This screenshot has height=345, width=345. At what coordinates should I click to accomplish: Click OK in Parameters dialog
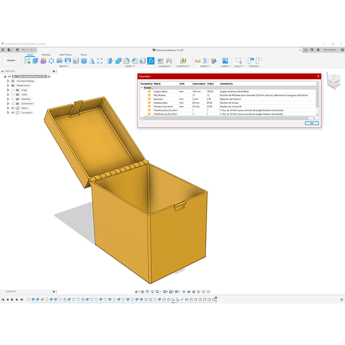coord(312,123)
